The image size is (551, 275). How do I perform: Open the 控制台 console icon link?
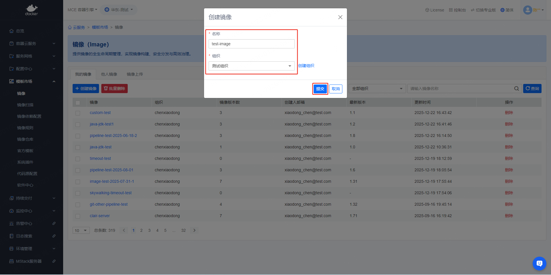coord(457,10)
